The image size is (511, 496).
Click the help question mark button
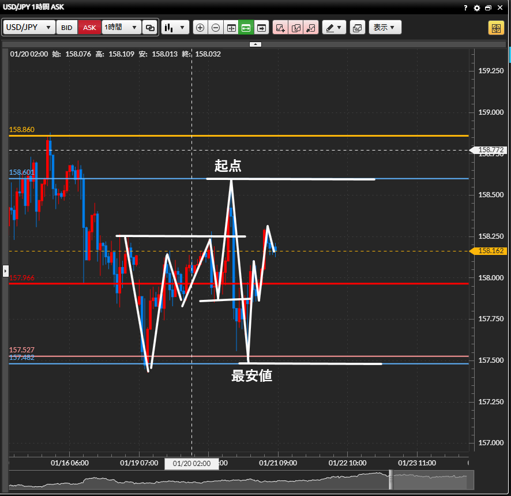point(465,7)
